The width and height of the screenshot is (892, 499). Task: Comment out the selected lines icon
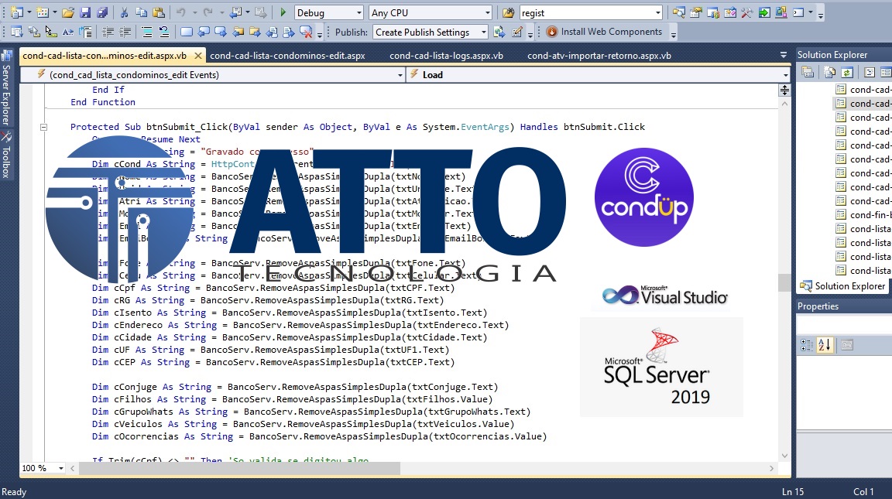[x=147, y=32]
